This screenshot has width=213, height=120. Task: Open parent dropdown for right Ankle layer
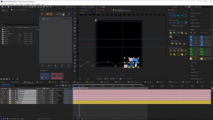59,90
